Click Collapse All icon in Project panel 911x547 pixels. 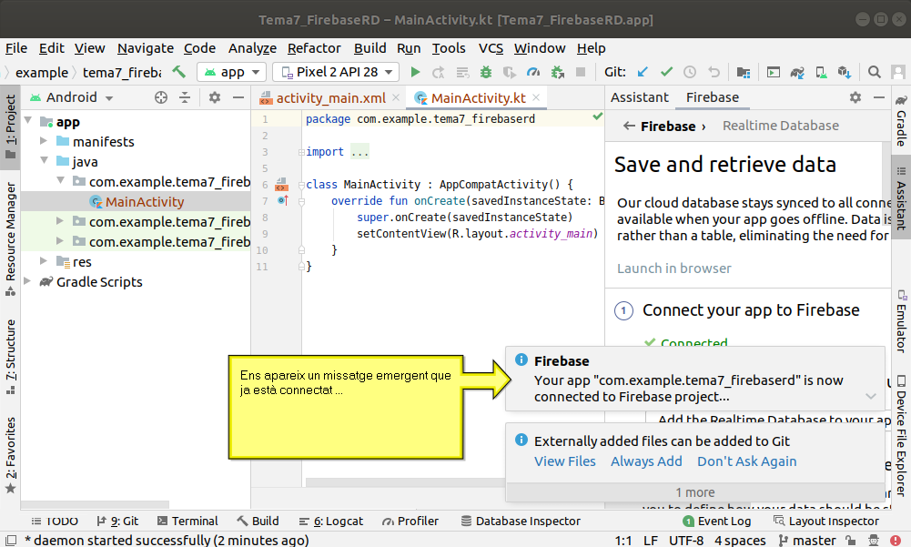pyautogui.click(x=185, y=97)
